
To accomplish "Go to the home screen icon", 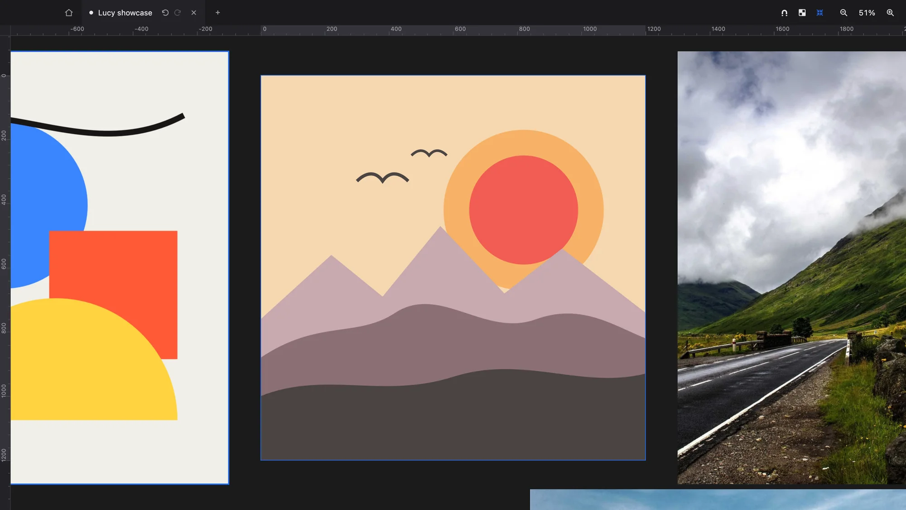I will pos(69,13).
